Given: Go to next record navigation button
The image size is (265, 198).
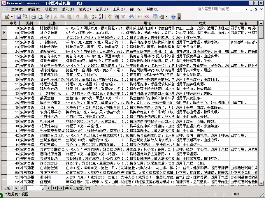Looking at the screenshot, I should (48, 188).
